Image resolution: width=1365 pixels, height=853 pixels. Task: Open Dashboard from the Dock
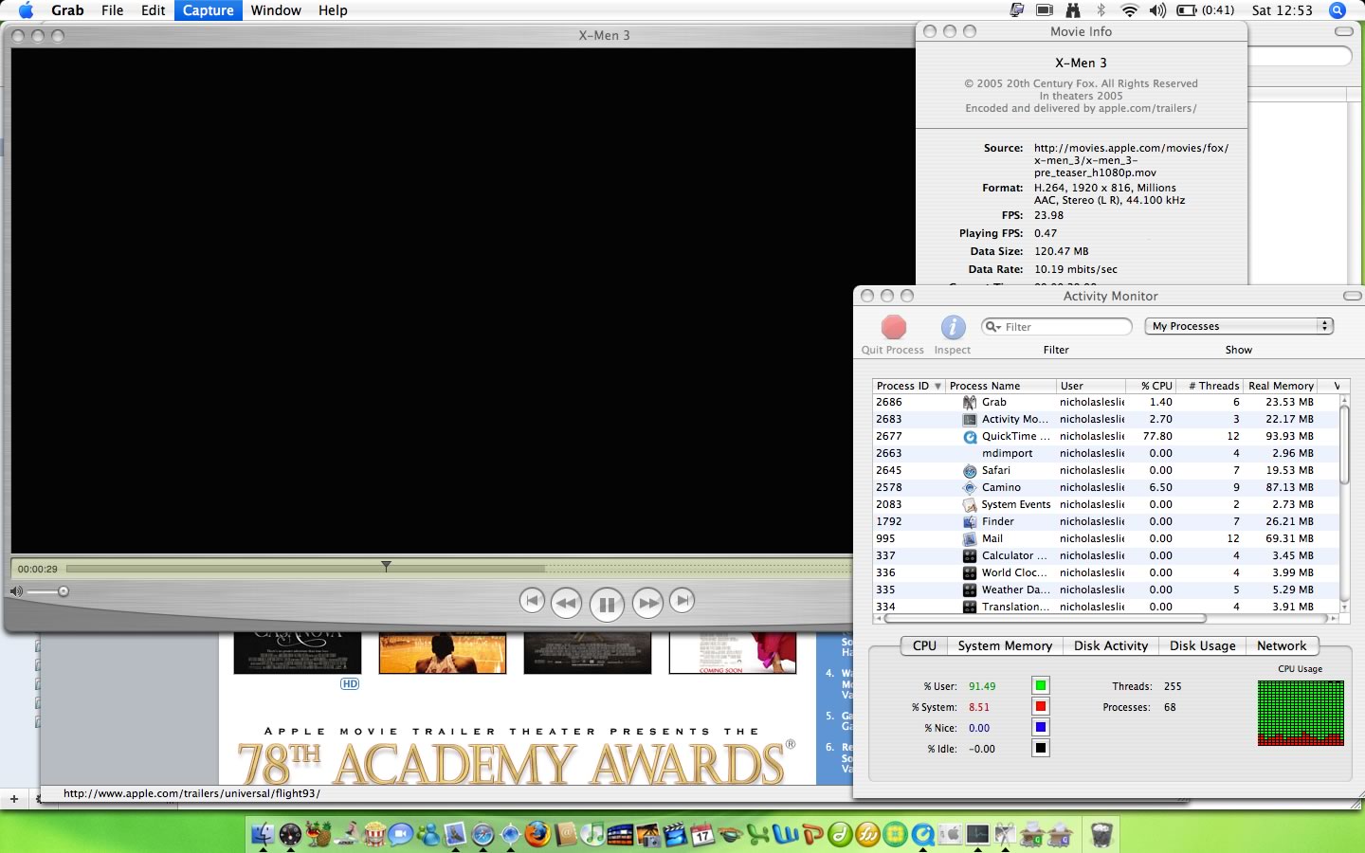290,835
